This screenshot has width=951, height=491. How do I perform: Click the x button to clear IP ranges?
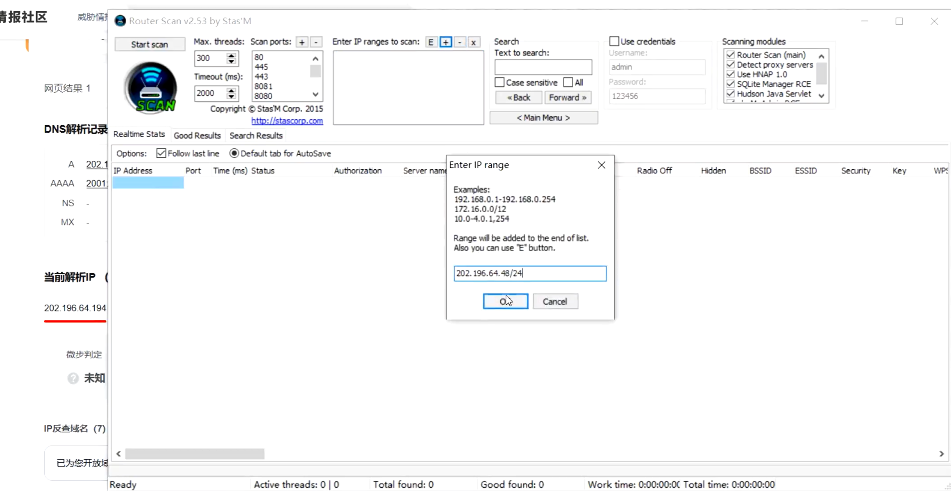point(473,42)
